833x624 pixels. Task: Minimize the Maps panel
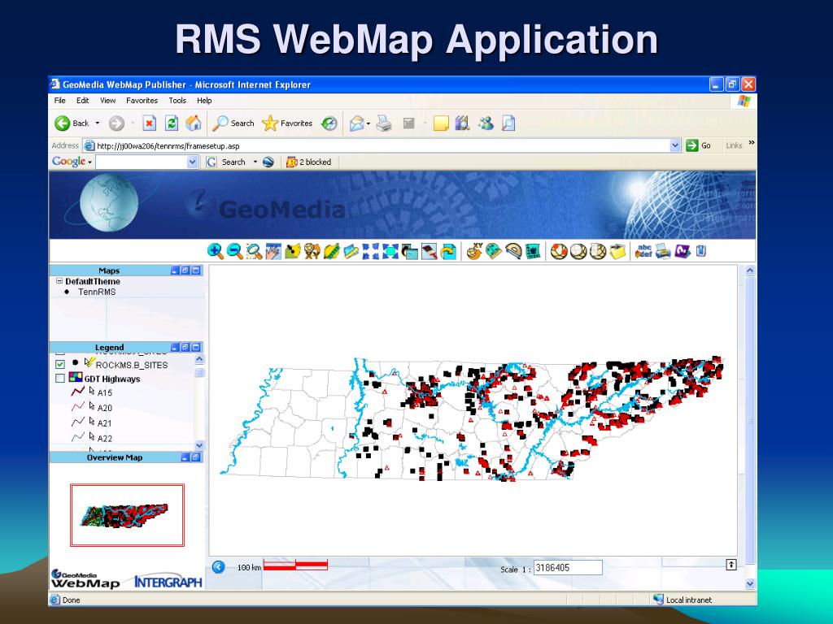click(175, 270)
